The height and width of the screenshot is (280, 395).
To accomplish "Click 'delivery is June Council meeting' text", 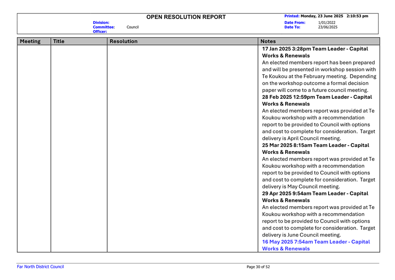I will (x=301, y=235).
